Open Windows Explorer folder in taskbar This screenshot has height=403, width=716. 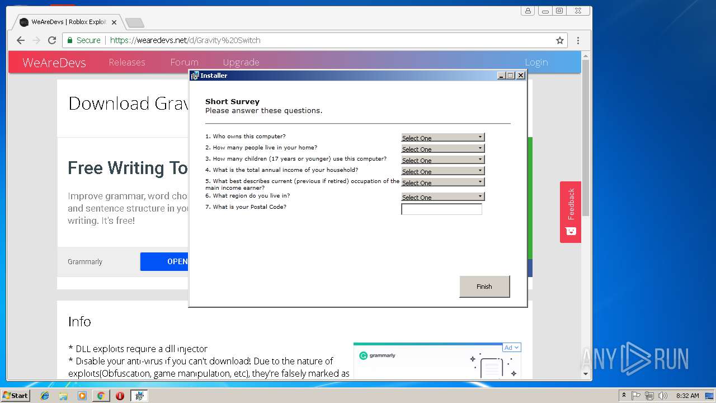pyautogui.click(x=63, y=396)
